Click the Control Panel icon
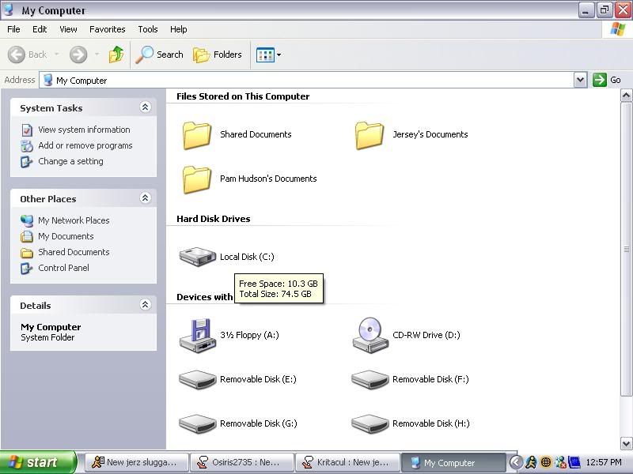This screenshot has height=474, width=633. [x=27, y=268]
